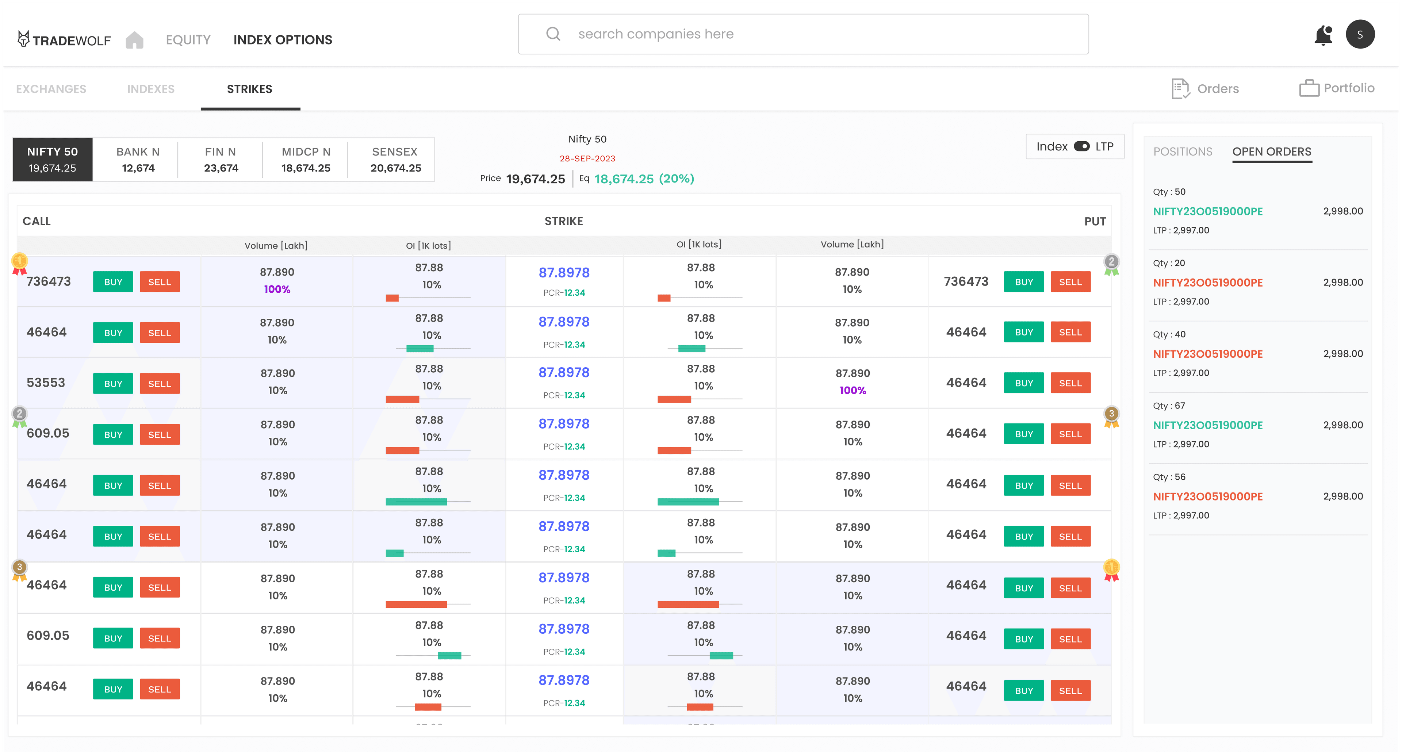
Task: Buy call in first 609.05 row
Action: [x=113, y=435]
